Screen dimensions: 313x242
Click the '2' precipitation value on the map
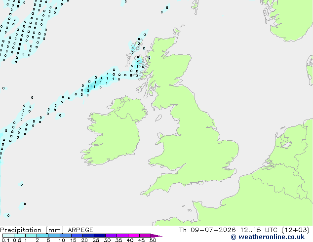click(88, 91)
